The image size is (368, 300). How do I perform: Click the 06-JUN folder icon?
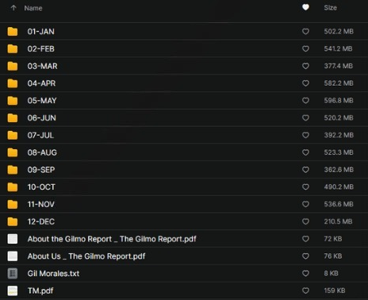13,118
